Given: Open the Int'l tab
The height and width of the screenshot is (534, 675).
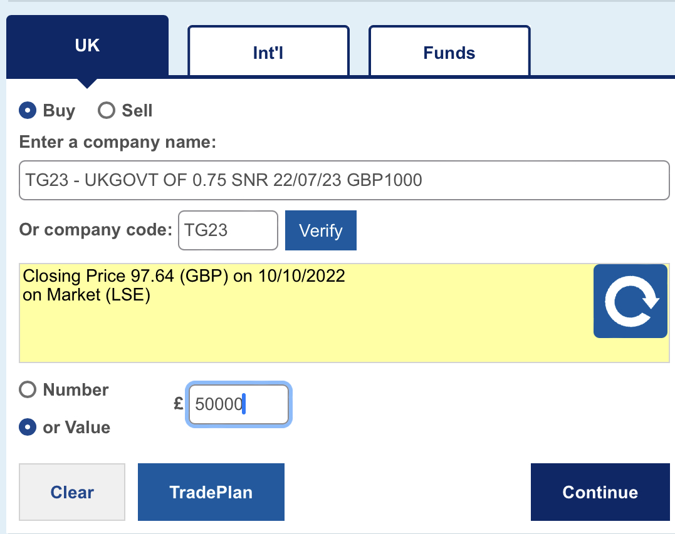Looking at the screenshot, I should 268,51.
